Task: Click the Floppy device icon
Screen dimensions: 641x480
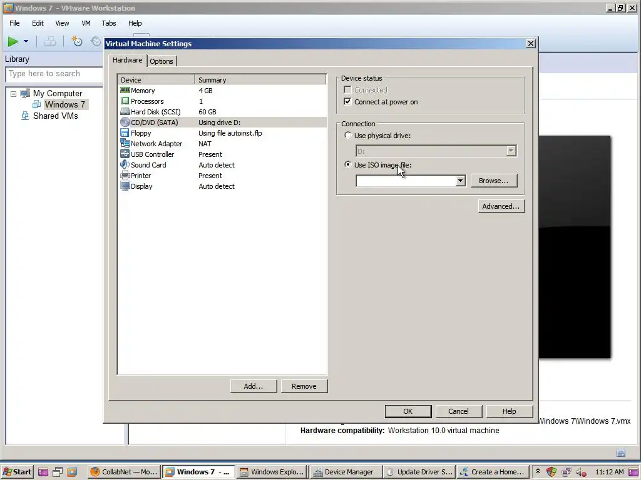Action: coord(125,132)
